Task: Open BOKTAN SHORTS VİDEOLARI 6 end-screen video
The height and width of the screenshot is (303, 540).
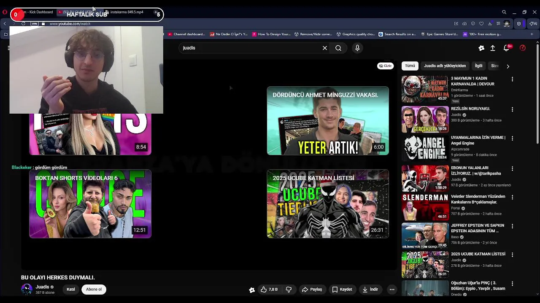Action: click(90, 204)
